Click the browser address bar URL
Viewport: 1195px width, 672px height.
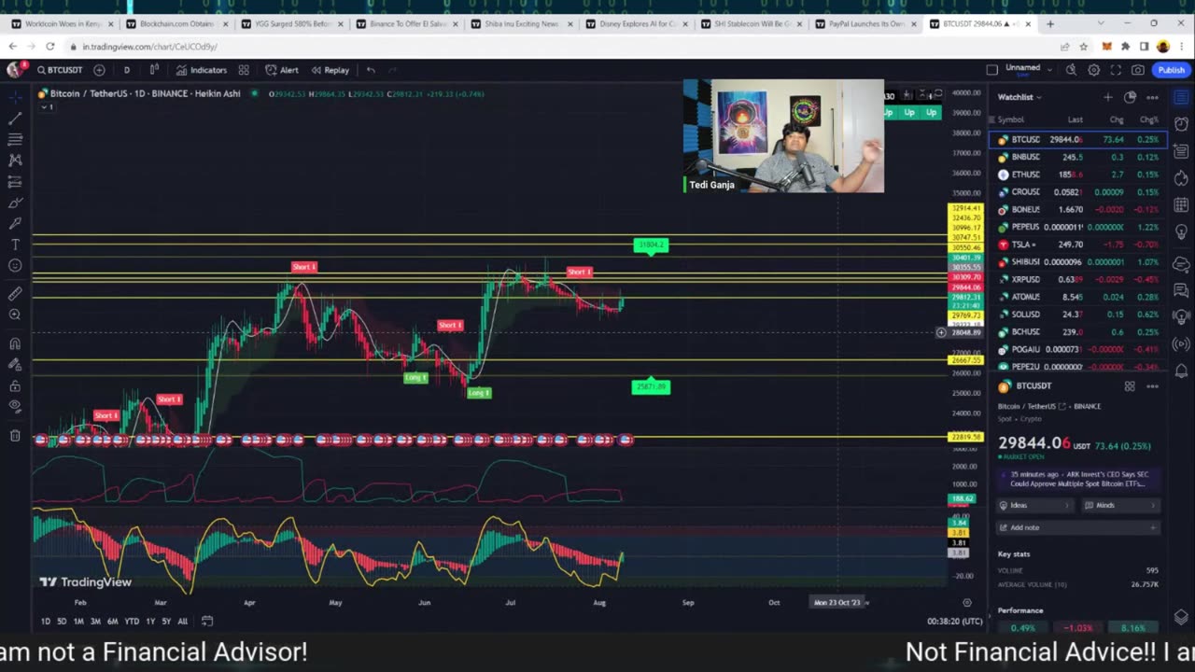point(149,46)
